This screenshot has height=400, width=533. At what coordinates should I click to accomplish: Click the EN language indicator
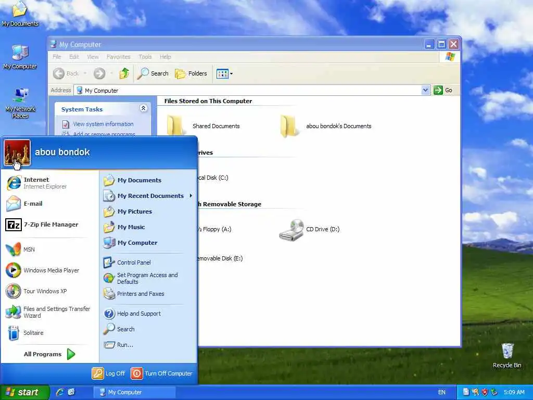coord(441,392)
